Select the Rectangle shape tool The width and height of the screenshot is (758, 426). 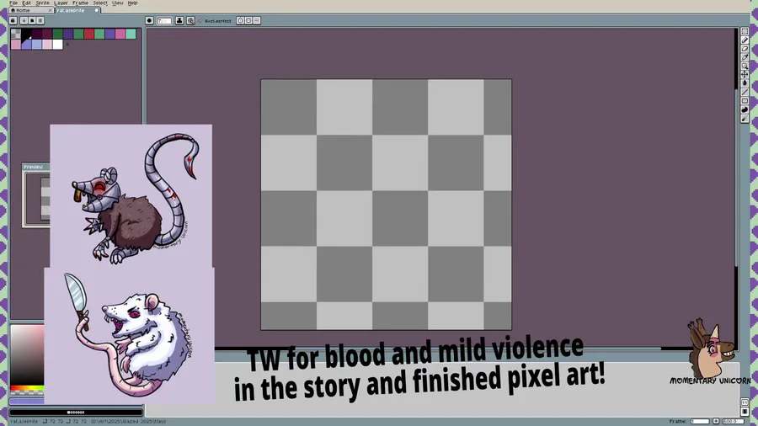click(x=745, y=101)
